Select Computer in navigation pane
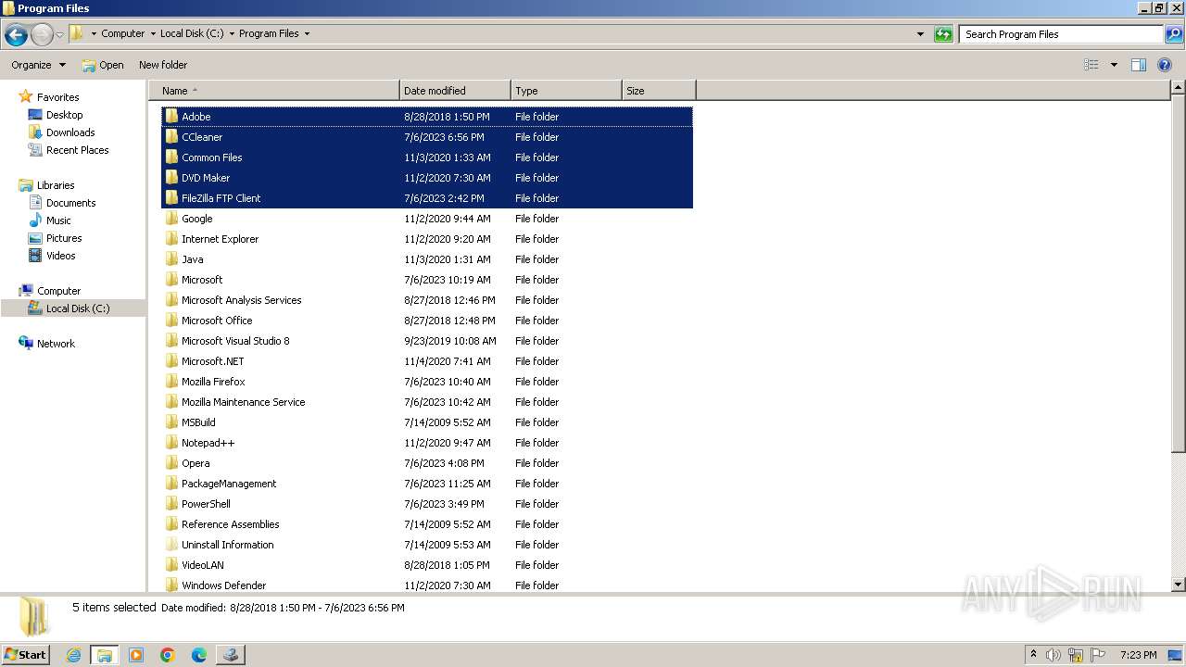The width and height of the screenshot is (1186, 667). coord(58,291)
